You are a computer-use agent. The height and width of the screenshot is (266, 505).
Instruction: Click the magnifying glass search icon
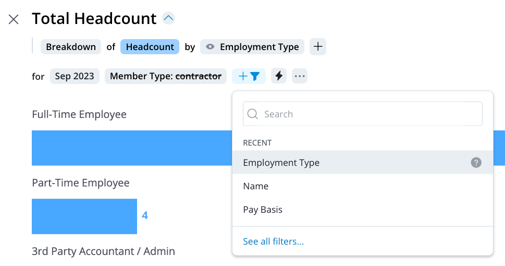click(x=253, y=114)
